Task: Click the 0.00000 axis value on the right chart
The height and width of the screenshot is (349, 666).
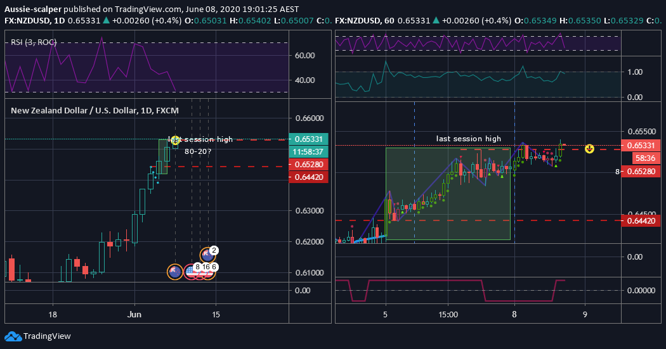Action: point(641,291)
